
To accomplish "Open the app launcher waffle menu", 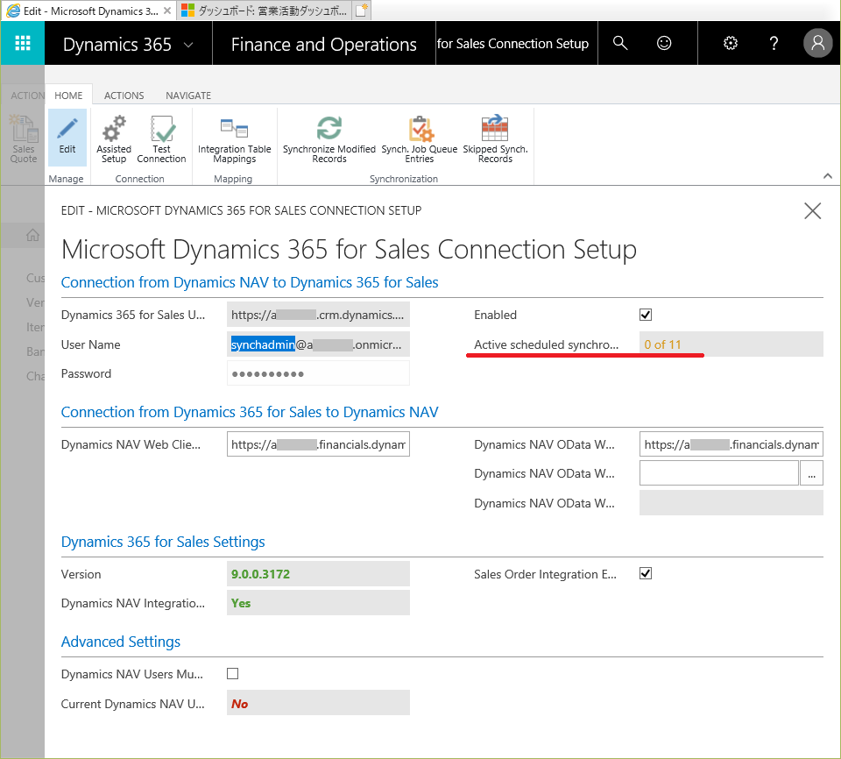I will click(23, 43).
